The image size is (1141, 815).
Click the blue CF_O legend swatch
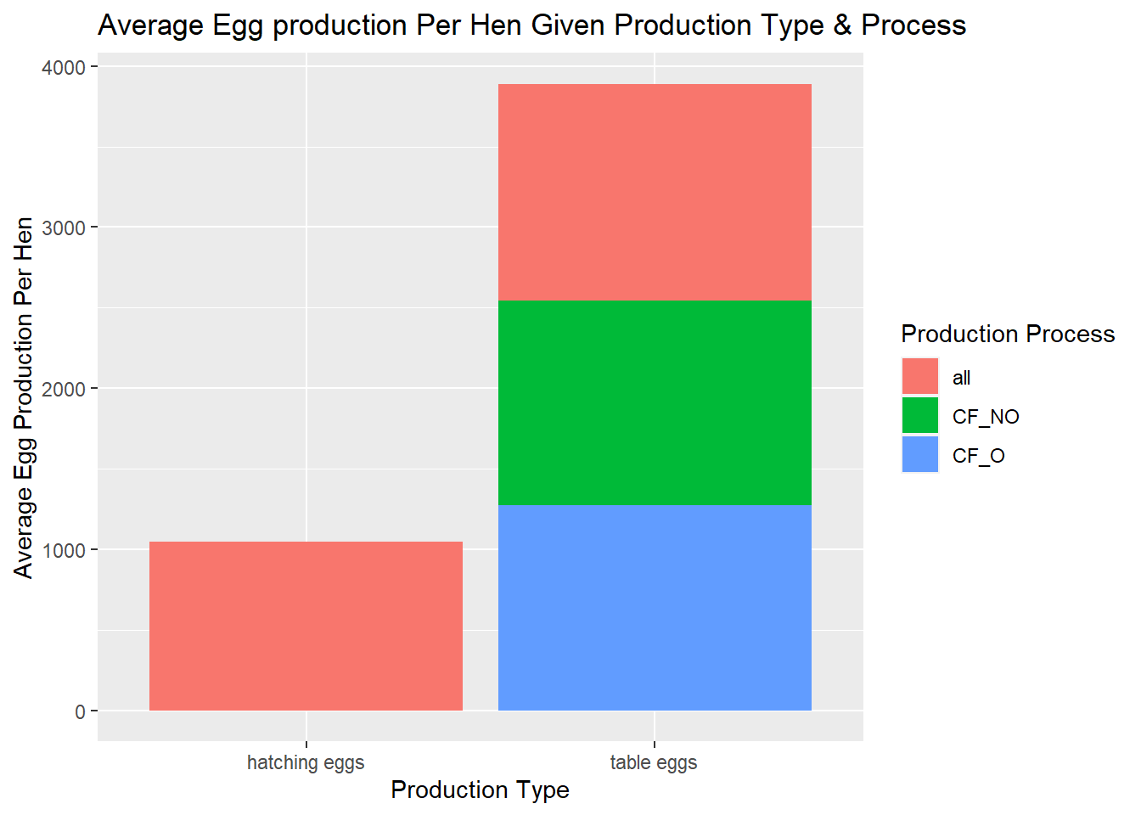920,454
